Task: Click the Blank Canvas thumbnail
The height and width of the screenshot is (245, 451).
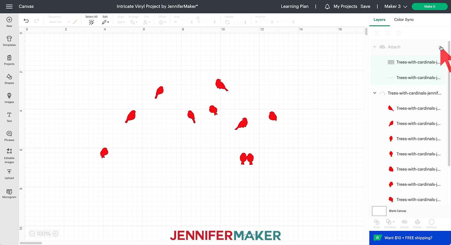Action: click(x=379, y=211)
